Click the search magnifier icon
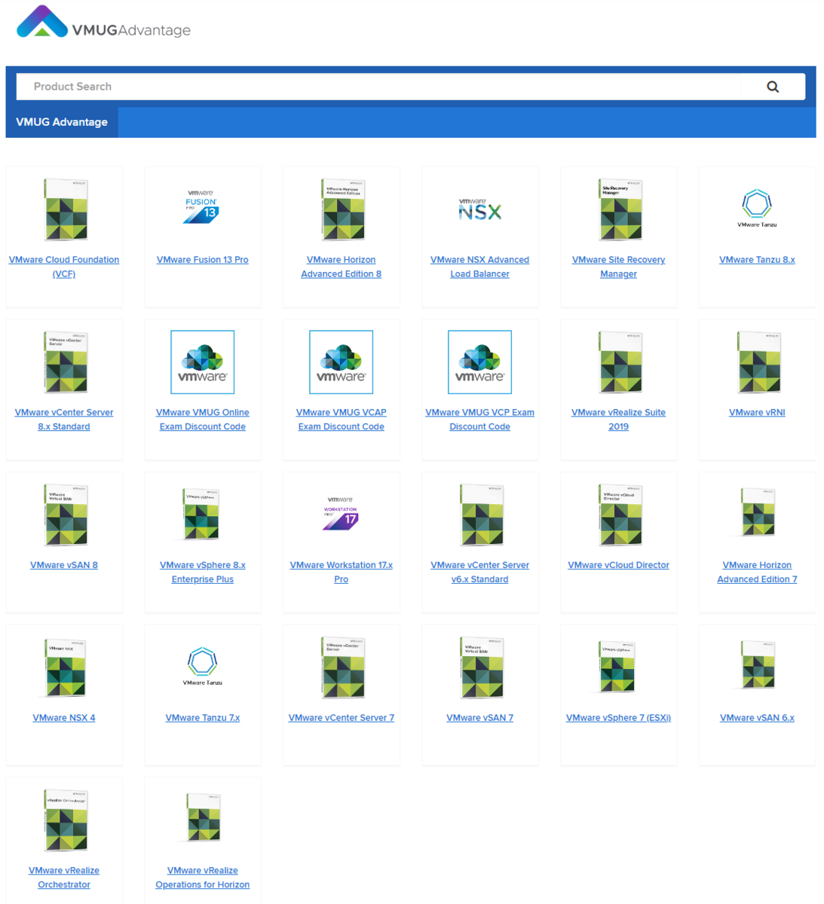 click(773, 87)
